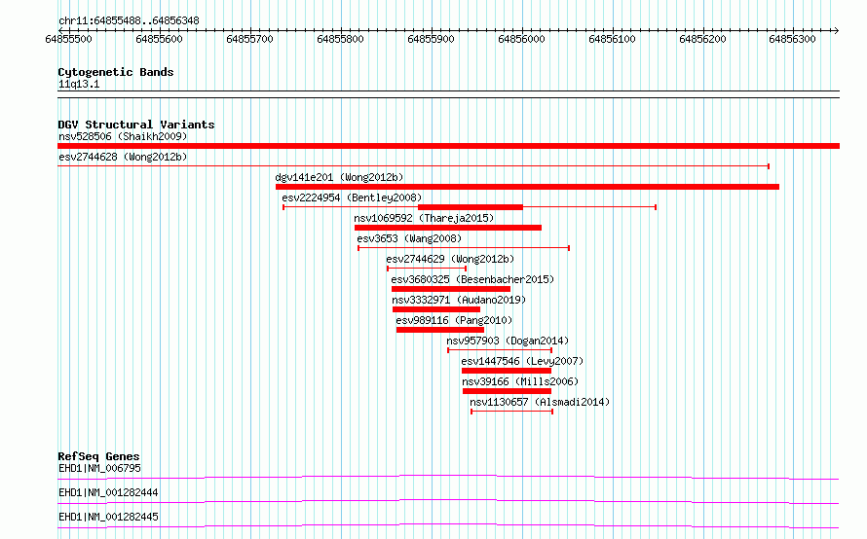Open esv3653 (Wang2008) variant label
The image size is (867, 539).
(409, 238)
